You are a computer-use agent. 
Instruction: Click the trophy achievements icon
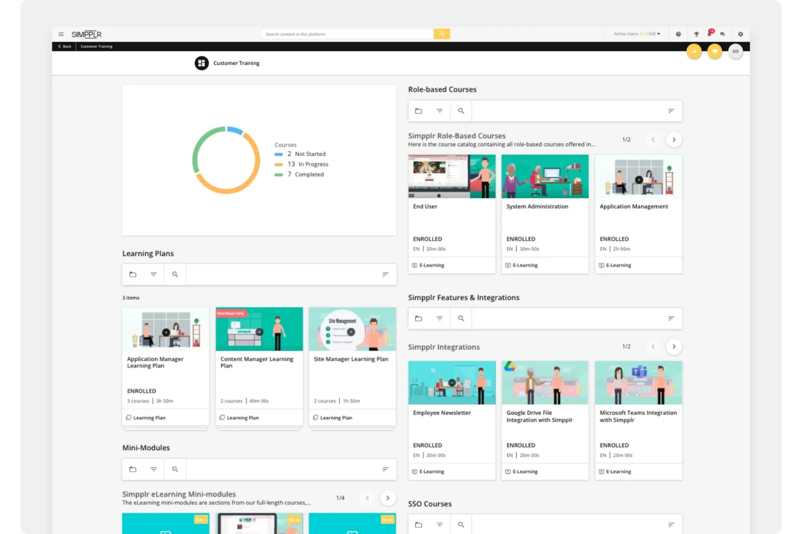pyautogui.click(x=696, y=34)
